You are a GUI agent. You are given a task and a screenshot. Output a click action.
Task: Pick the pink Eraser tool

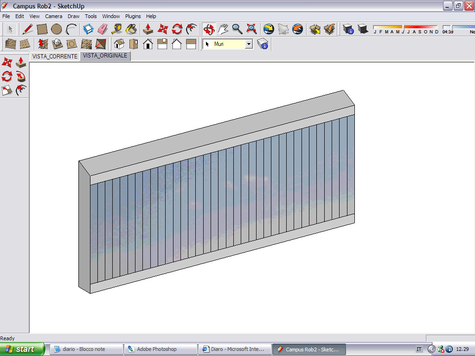pos(103,29)
